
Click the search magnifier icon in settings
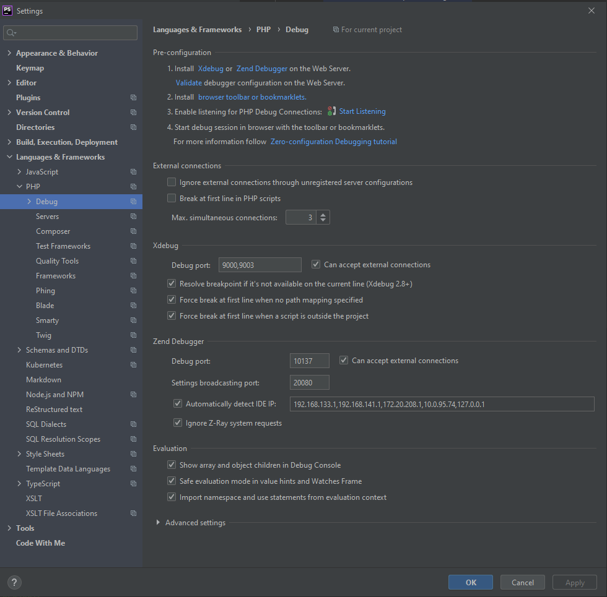11,33
